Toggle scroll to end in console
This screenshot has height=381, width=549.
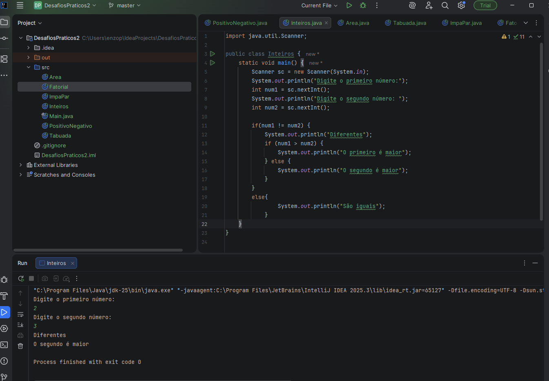pyautogui.click(x=20, y=325)
